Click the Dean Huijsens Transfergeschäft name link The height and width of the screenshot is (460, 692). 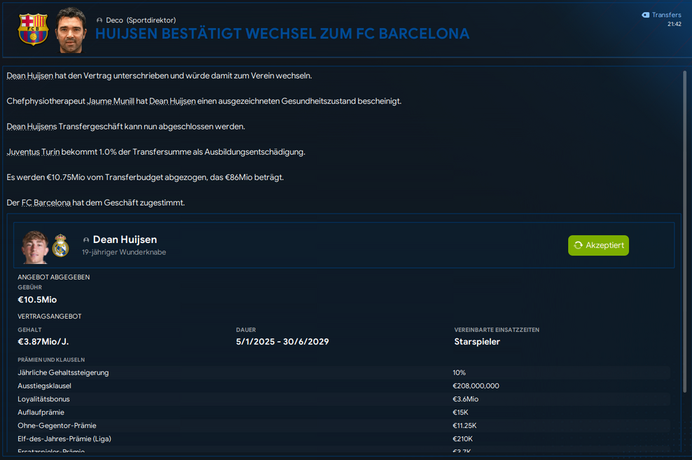[31, 127]
